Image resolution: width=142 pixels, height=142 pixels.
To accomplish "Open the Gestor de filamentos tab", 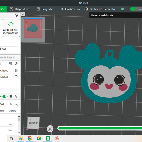I will (100, 9).
